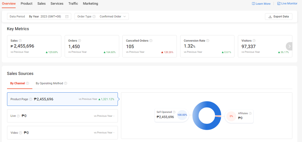Click the help icon beside Sales metric
This screenshot has width=302, height=142.
(x=20, y=41)
